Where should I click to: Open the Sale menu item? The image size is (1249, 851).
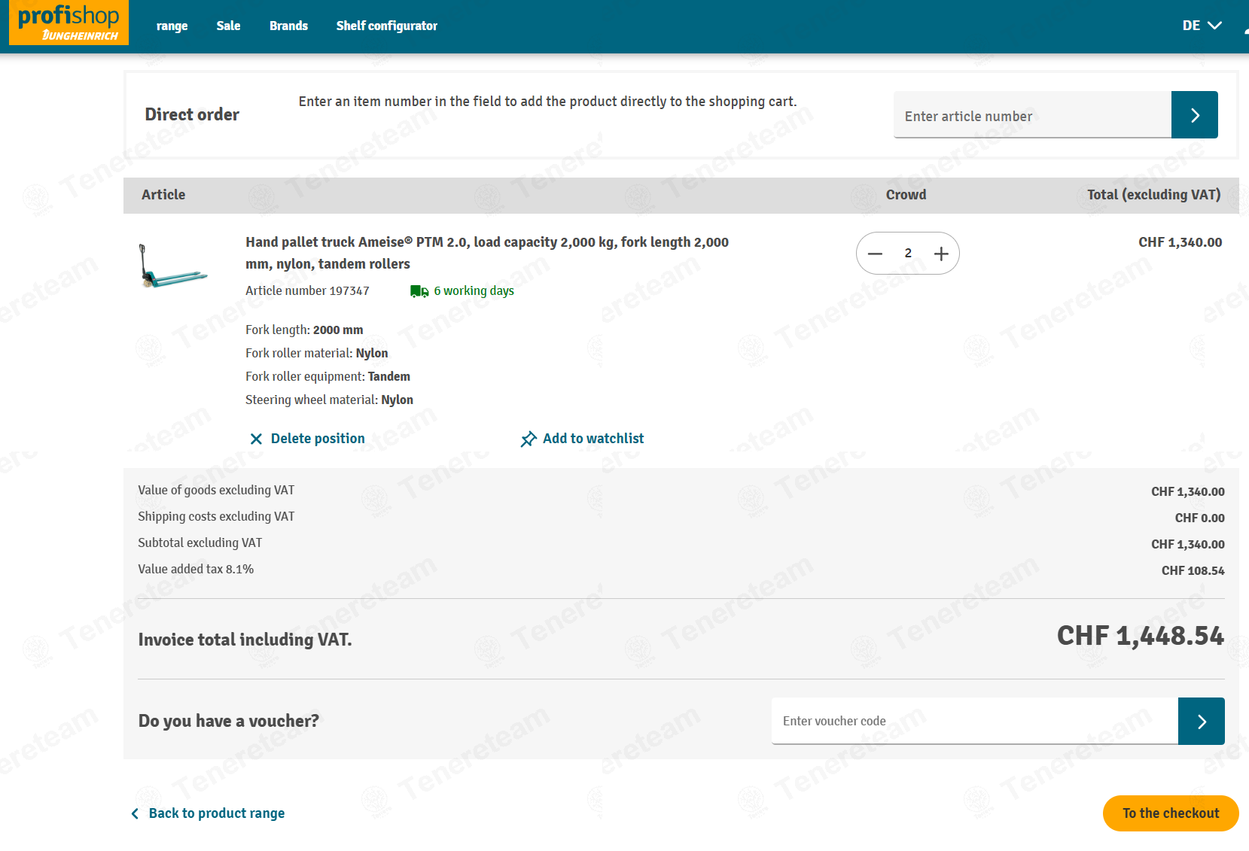[228, 26]
